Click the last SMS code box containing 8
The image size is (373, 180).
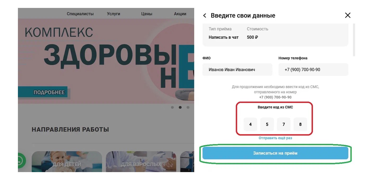[300, 124]
